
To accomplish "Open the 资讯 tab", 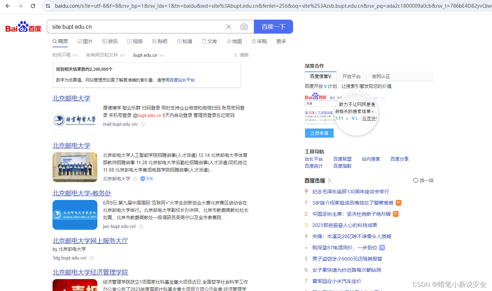I will (110, 41).
